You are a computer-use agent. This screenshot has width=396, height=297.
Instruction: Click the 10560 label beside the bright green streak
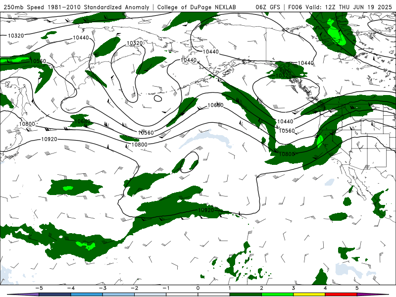pyautogui.click(x=38, y=61)
